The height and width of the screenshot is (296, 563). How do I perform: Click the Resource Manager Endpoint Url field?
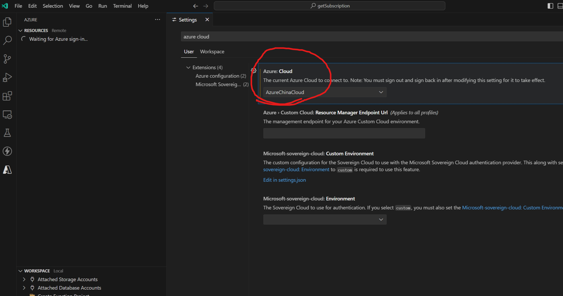pyautogui.click(x=344, y=133)
